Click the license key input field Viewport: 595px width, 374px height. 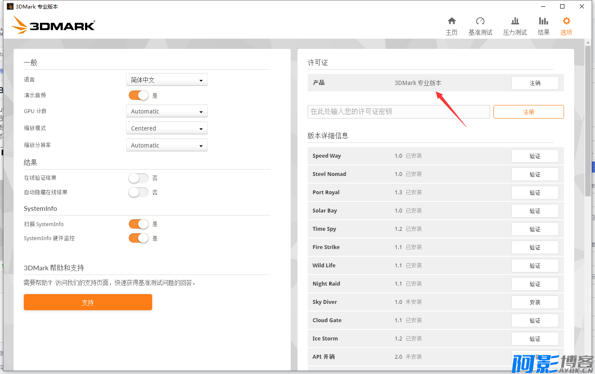click(398, 112)
